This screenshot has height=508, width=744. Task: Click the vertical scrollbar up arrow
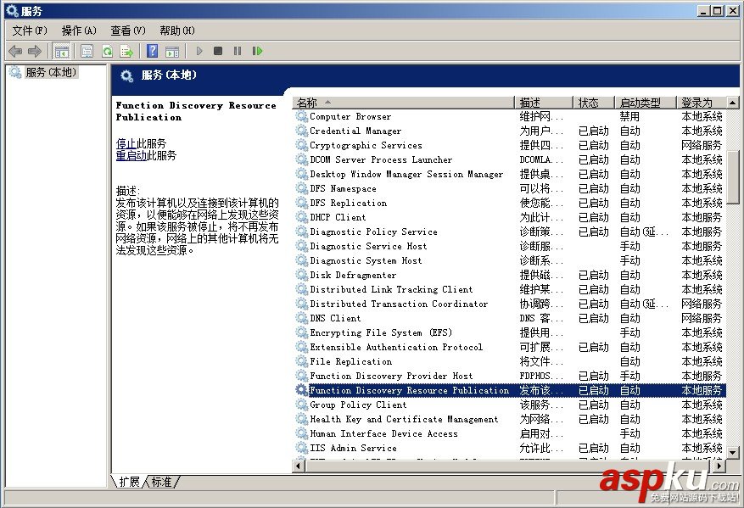click(733, 103)
